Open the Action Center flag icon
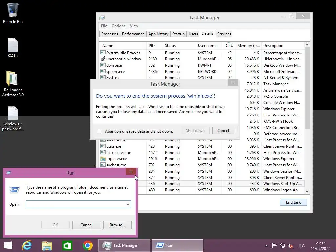 [x=274, y=245]
